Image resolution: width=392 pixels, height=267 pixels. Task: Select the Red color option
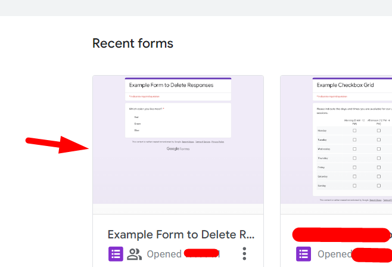(136, 117)
